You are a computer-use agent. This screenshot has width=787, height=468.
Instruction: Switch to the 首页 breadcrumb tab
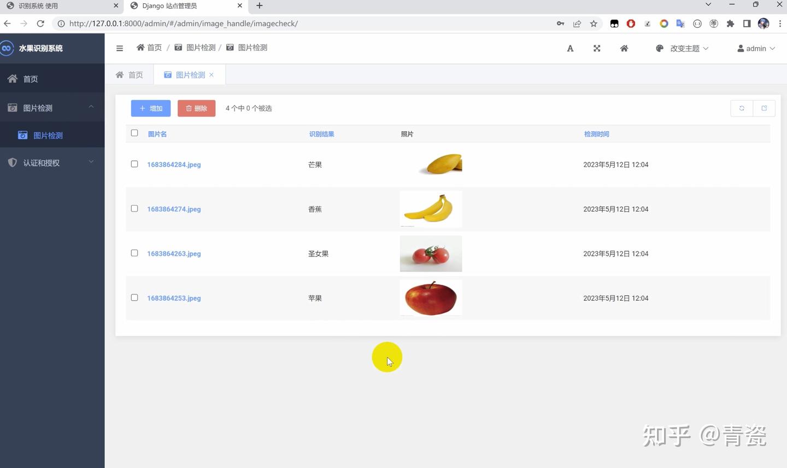(130, 74)
